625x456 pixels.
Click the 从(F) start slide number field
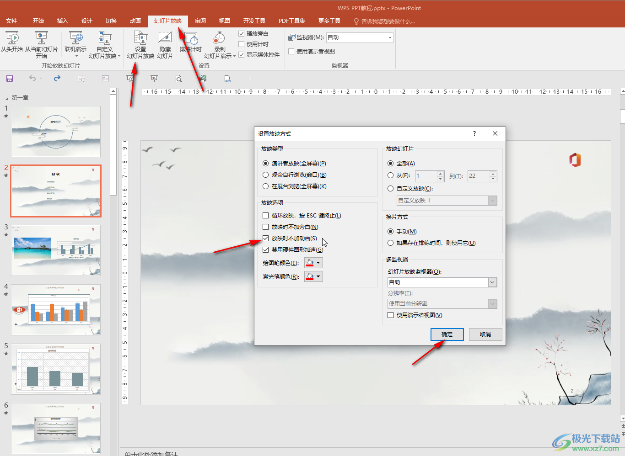pos(426,176)
